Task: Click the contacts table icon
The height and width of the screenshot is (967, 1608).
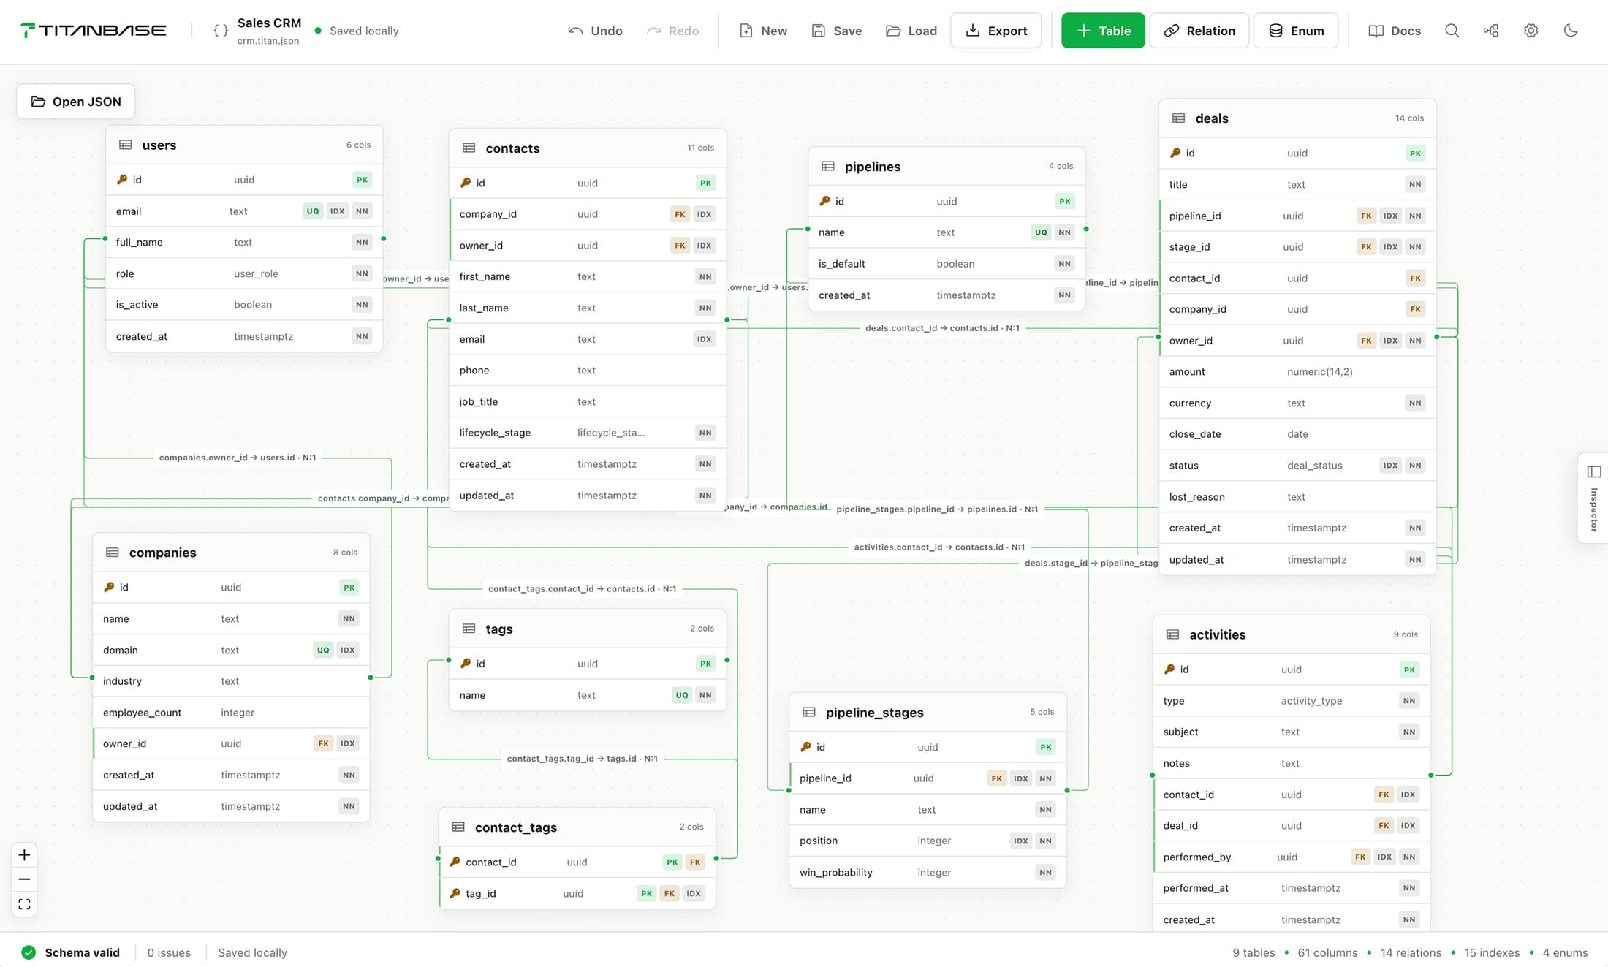Action: click(469, 148)
